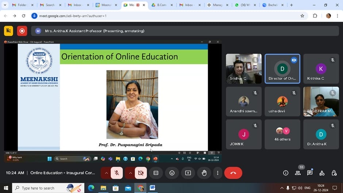Unmute the microphone in Meet controls

click(117, 173)
